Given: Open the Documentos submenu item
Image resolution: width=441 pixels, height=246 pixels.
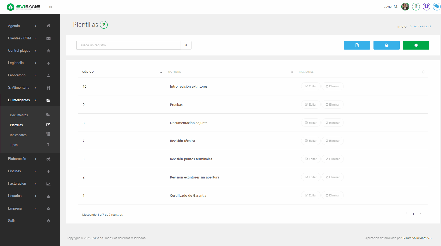Looking at the screenshot, I should (19, 115).
